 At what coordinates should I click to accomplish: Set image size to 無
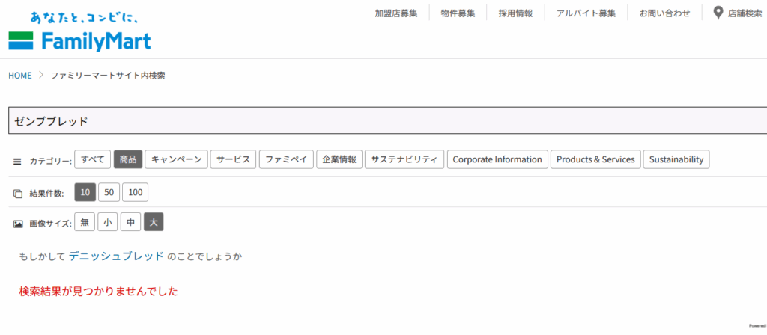[x=85, y=222]
